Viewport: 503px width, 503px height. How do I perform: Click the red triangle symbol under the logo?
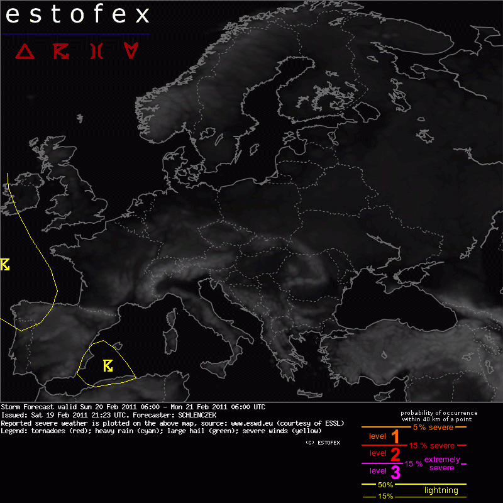pyautogui.click(x=25, y=52)
